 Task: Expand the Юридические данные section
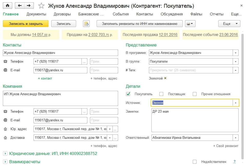click(x=5, y=153)
